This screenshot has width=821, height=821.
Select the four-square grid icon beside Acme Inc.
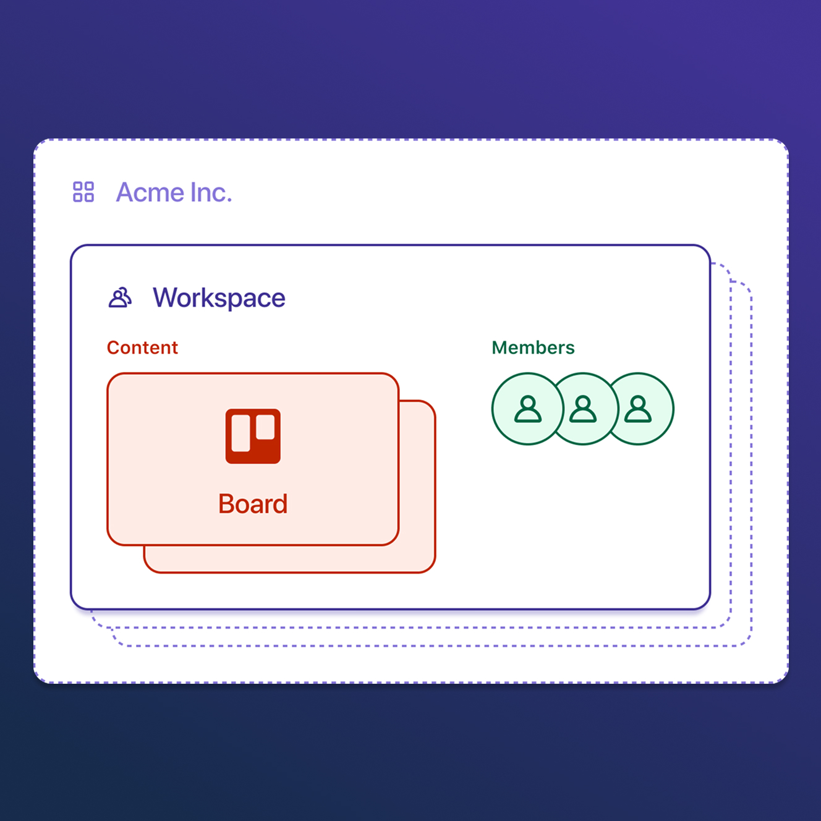pyautogui.click(x=83, y=192)
